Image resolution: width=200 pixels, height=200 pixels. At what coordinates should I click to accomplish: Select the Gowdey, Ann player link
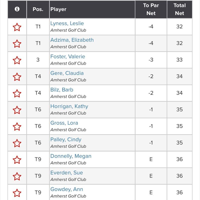click(66, 189)
